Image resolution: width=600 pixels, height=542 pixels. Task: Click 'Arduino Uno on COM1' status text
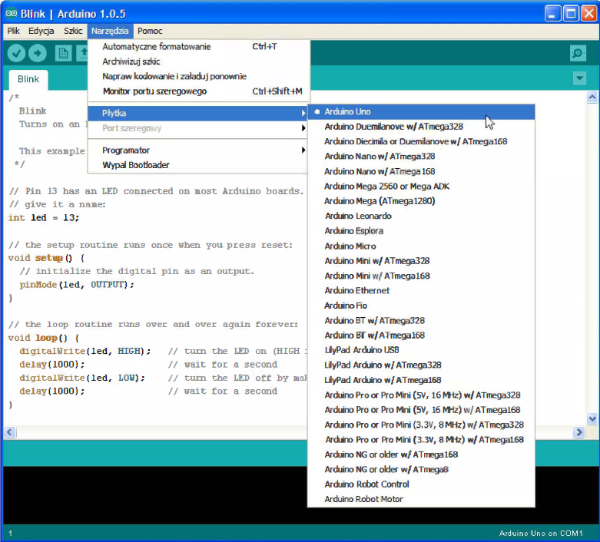(x=541, y=534)
